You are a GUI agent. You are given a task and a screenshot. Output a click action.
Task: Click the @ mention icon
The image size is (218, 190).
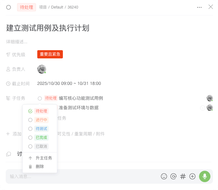173,176
